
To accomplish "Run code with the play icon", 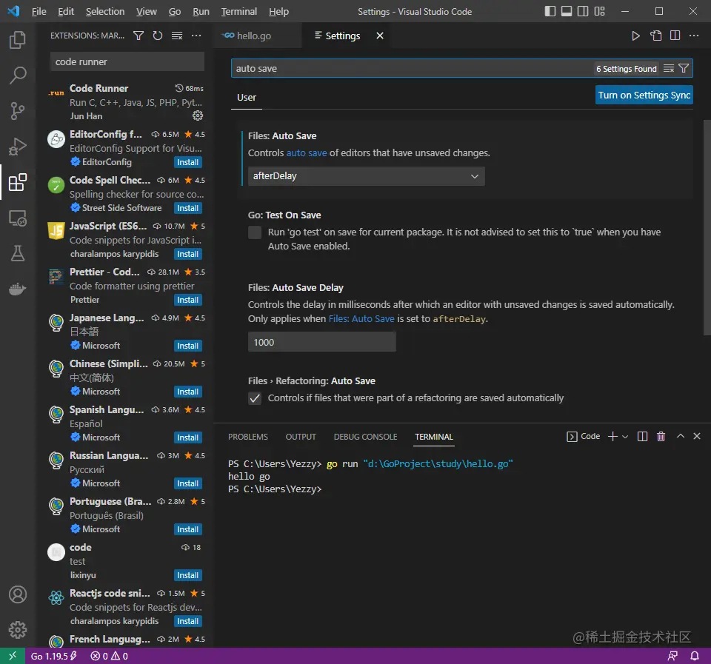I will pos(635,36).
